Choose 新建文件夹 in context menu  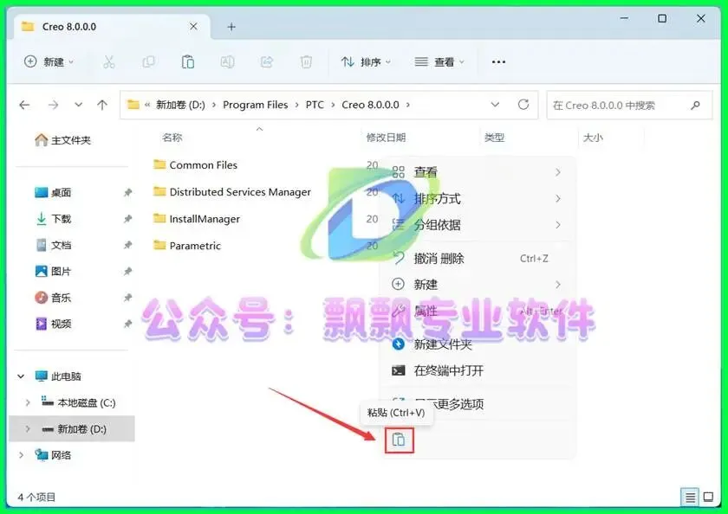click(x=478, y=344)
